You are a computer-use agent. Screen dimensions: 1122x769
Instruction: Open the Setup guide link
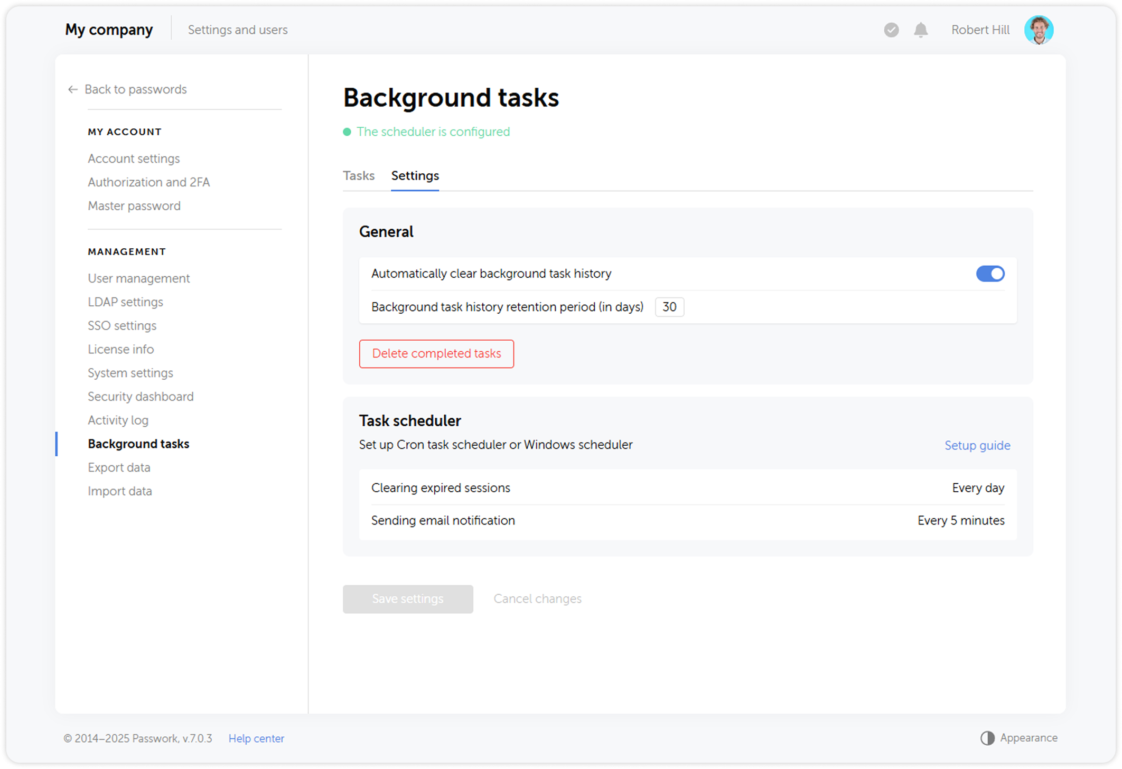[977, 445]
